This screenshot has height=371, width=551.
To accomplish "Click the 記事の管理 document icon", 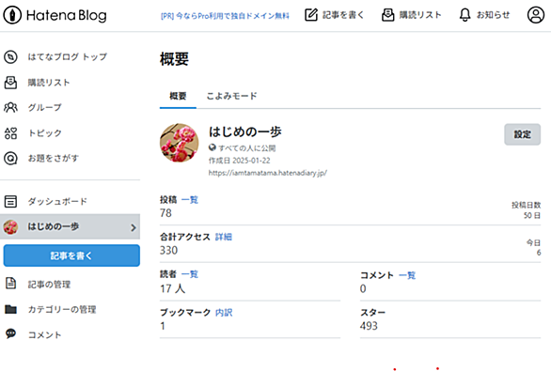I will tap(10, 284).
